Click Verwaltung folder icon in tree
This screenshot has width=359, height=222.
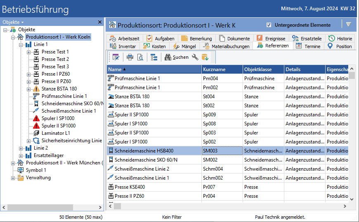click(x=21, y=178)
